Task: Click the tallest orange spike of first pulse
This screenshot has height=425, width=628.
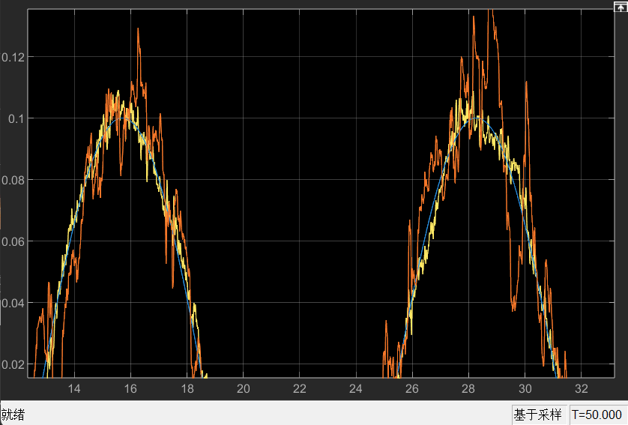Action: point(139,31)
